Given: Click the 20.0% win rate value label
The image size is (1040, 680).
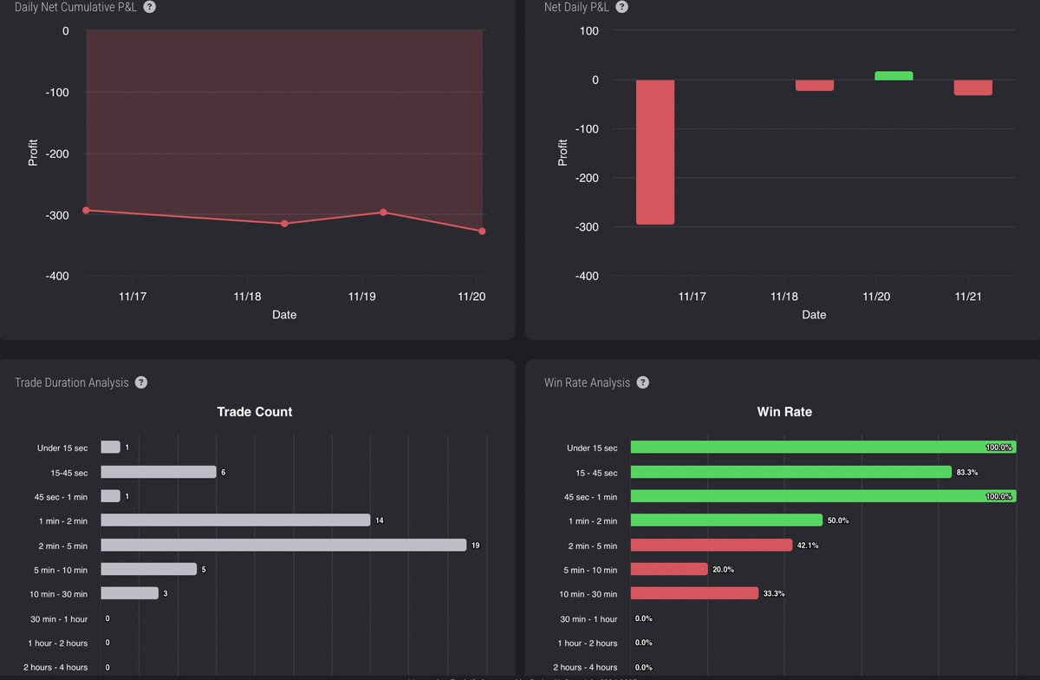Looking at the screenshot, I should [724, 569].
